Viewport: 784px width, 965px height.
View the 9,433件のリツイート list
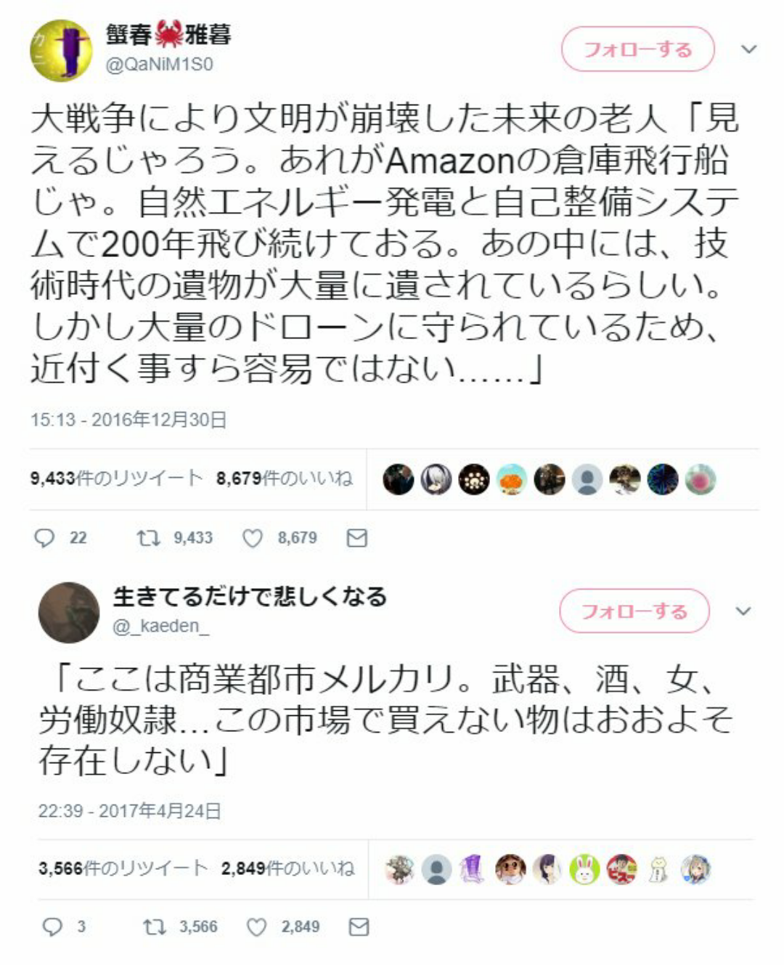(x=116, y=478)
